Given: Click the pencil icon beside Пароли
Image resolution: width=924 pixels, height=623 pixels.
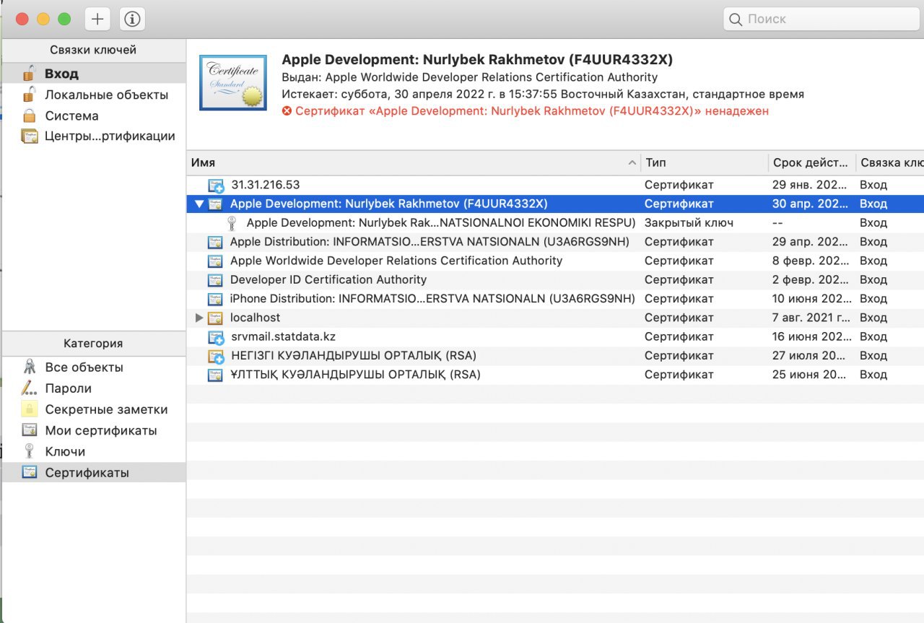Looking at the screenshot, I should click(29, 388).
